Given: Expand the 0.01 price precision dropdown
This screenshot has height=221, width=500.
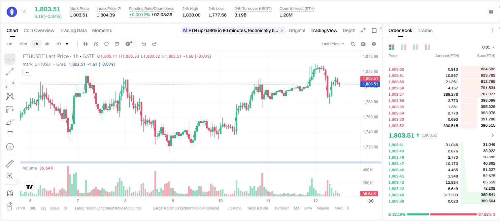Looking at the screenshot, I should click(x=488, y=47).
